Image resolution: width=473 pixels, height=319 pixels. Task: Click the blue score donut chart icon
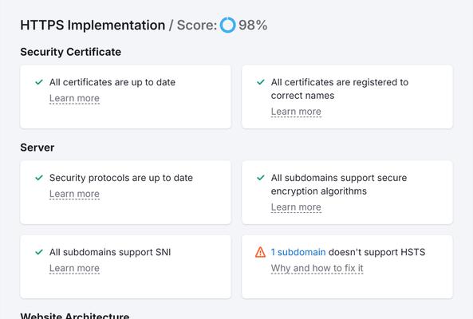(x=228, y=25)
